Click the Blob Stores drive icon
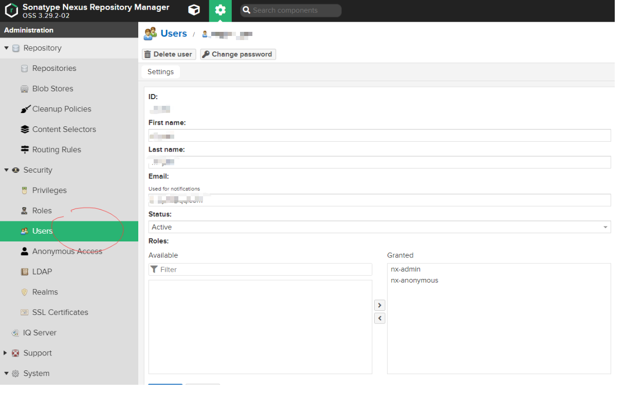This screenshot has height=394, width=624. [x=24, y=89]
